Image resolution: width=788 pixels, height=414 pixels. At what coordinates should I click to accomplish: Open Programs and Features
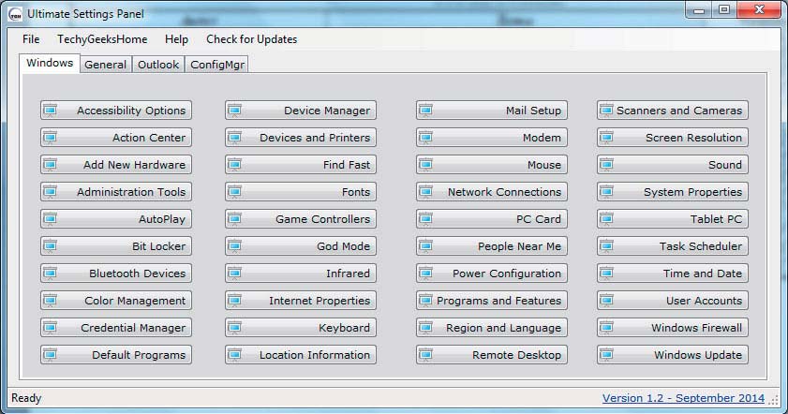click(x=492, y=300)
